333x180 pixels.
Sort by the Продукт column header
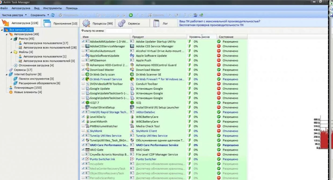click(x=158, y=37)
